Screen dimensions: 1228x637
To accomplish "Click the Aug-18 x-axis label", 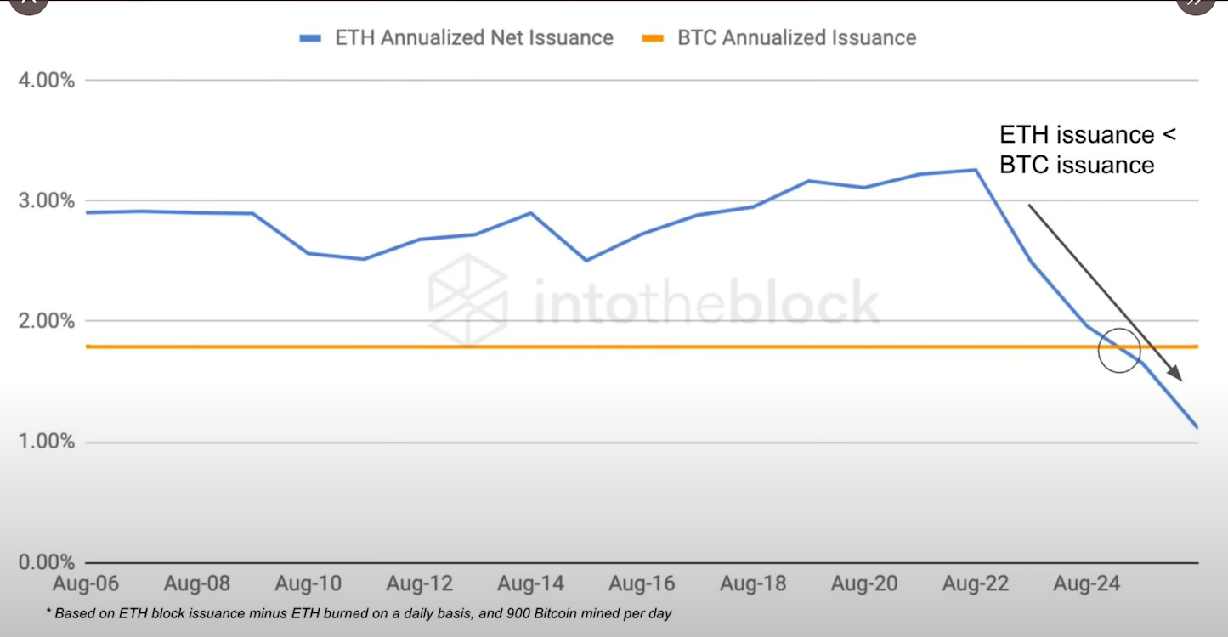I will 753,584.
